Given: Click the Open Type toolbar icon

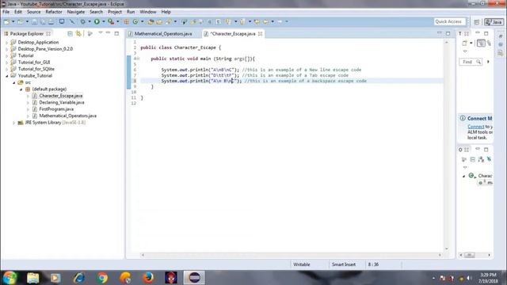Looking at the screenshot, I should 151,21.
